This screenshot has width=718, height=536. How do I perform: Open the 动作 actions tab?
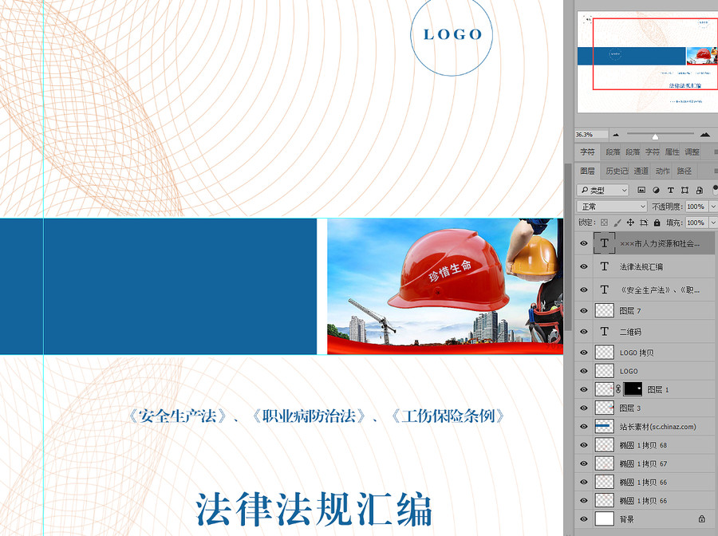pos(663,171)
